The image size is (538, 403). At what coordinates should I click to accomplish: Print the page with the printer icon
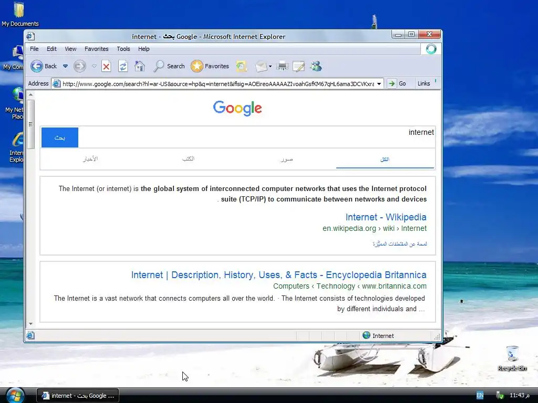[282, 66]
